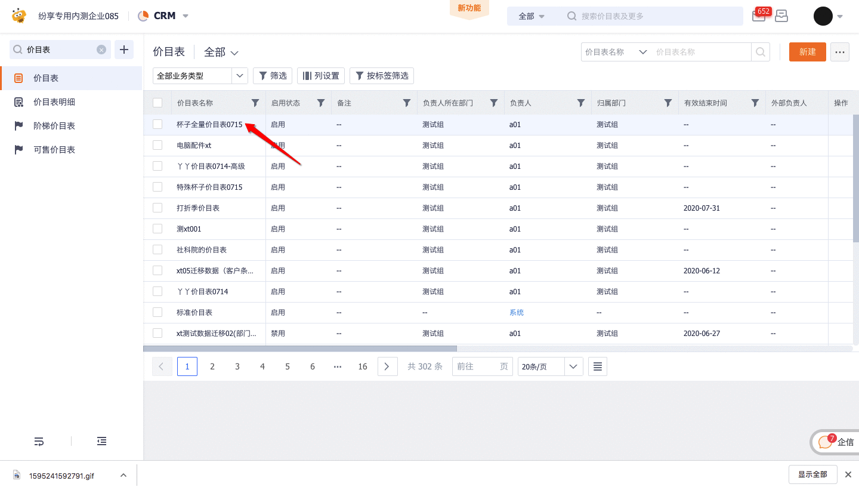Click the 按标签筛选 button
The width and height of the screenshot is (859, 490).
(382, 76)
